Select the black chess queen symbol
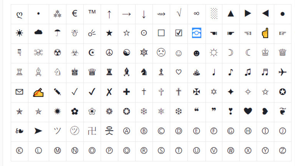The height and width of the screenshot is (166, 295). 92,72
